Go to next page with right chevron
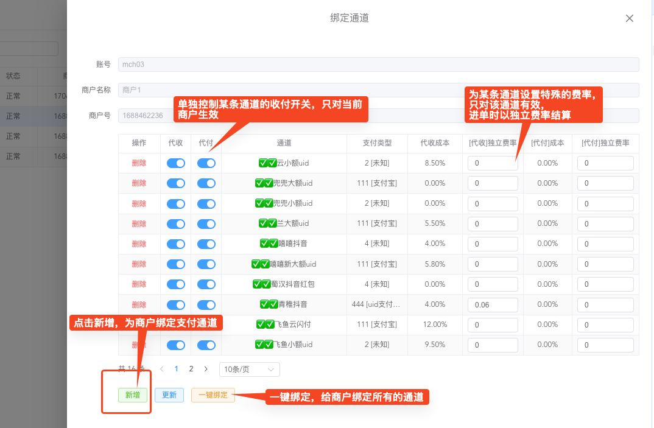The width and height of the screenshot is (654, 428). click(206, 369)
